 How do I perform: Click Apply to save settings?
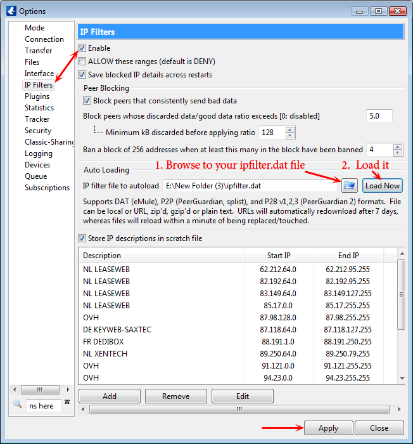tap(328, 428)
